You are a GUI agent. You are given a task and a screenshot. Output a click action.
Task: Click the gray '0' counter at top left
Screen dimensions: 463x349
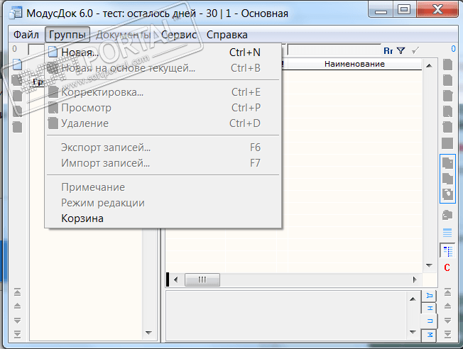pos(14,49)
